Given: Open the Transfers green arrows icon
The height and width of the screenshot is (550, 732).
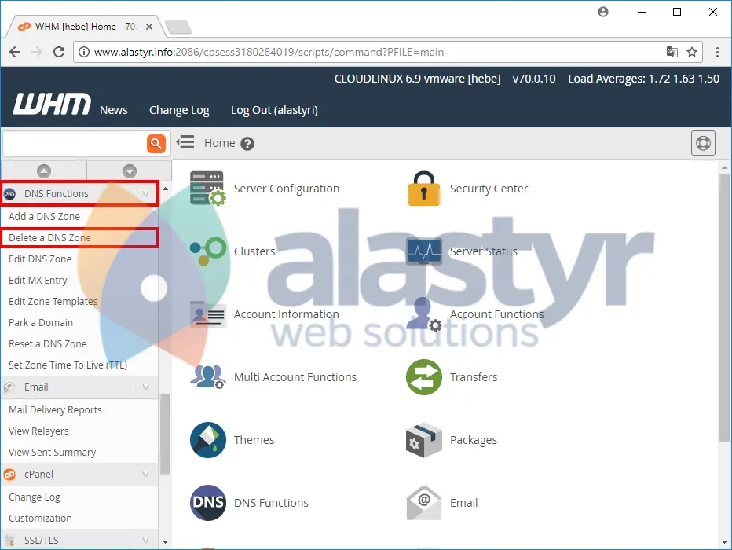Looking at the screenshot, I should [424, 377].
